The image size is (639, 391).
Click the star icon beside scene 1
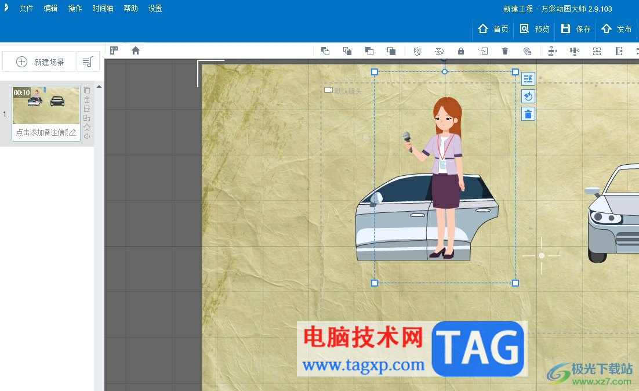[x=87, y=127]
